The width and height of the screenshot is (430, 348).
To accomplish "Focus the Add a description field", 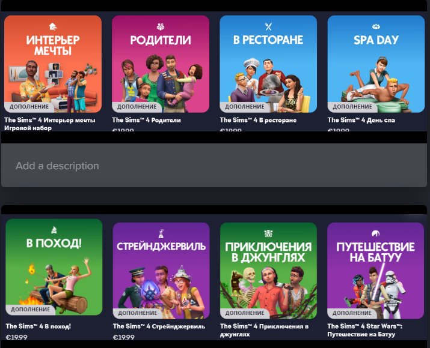I will (213, 166).
